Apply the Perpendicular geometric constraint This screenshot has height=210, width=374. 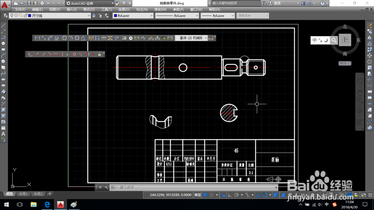(x=37, y=54)
